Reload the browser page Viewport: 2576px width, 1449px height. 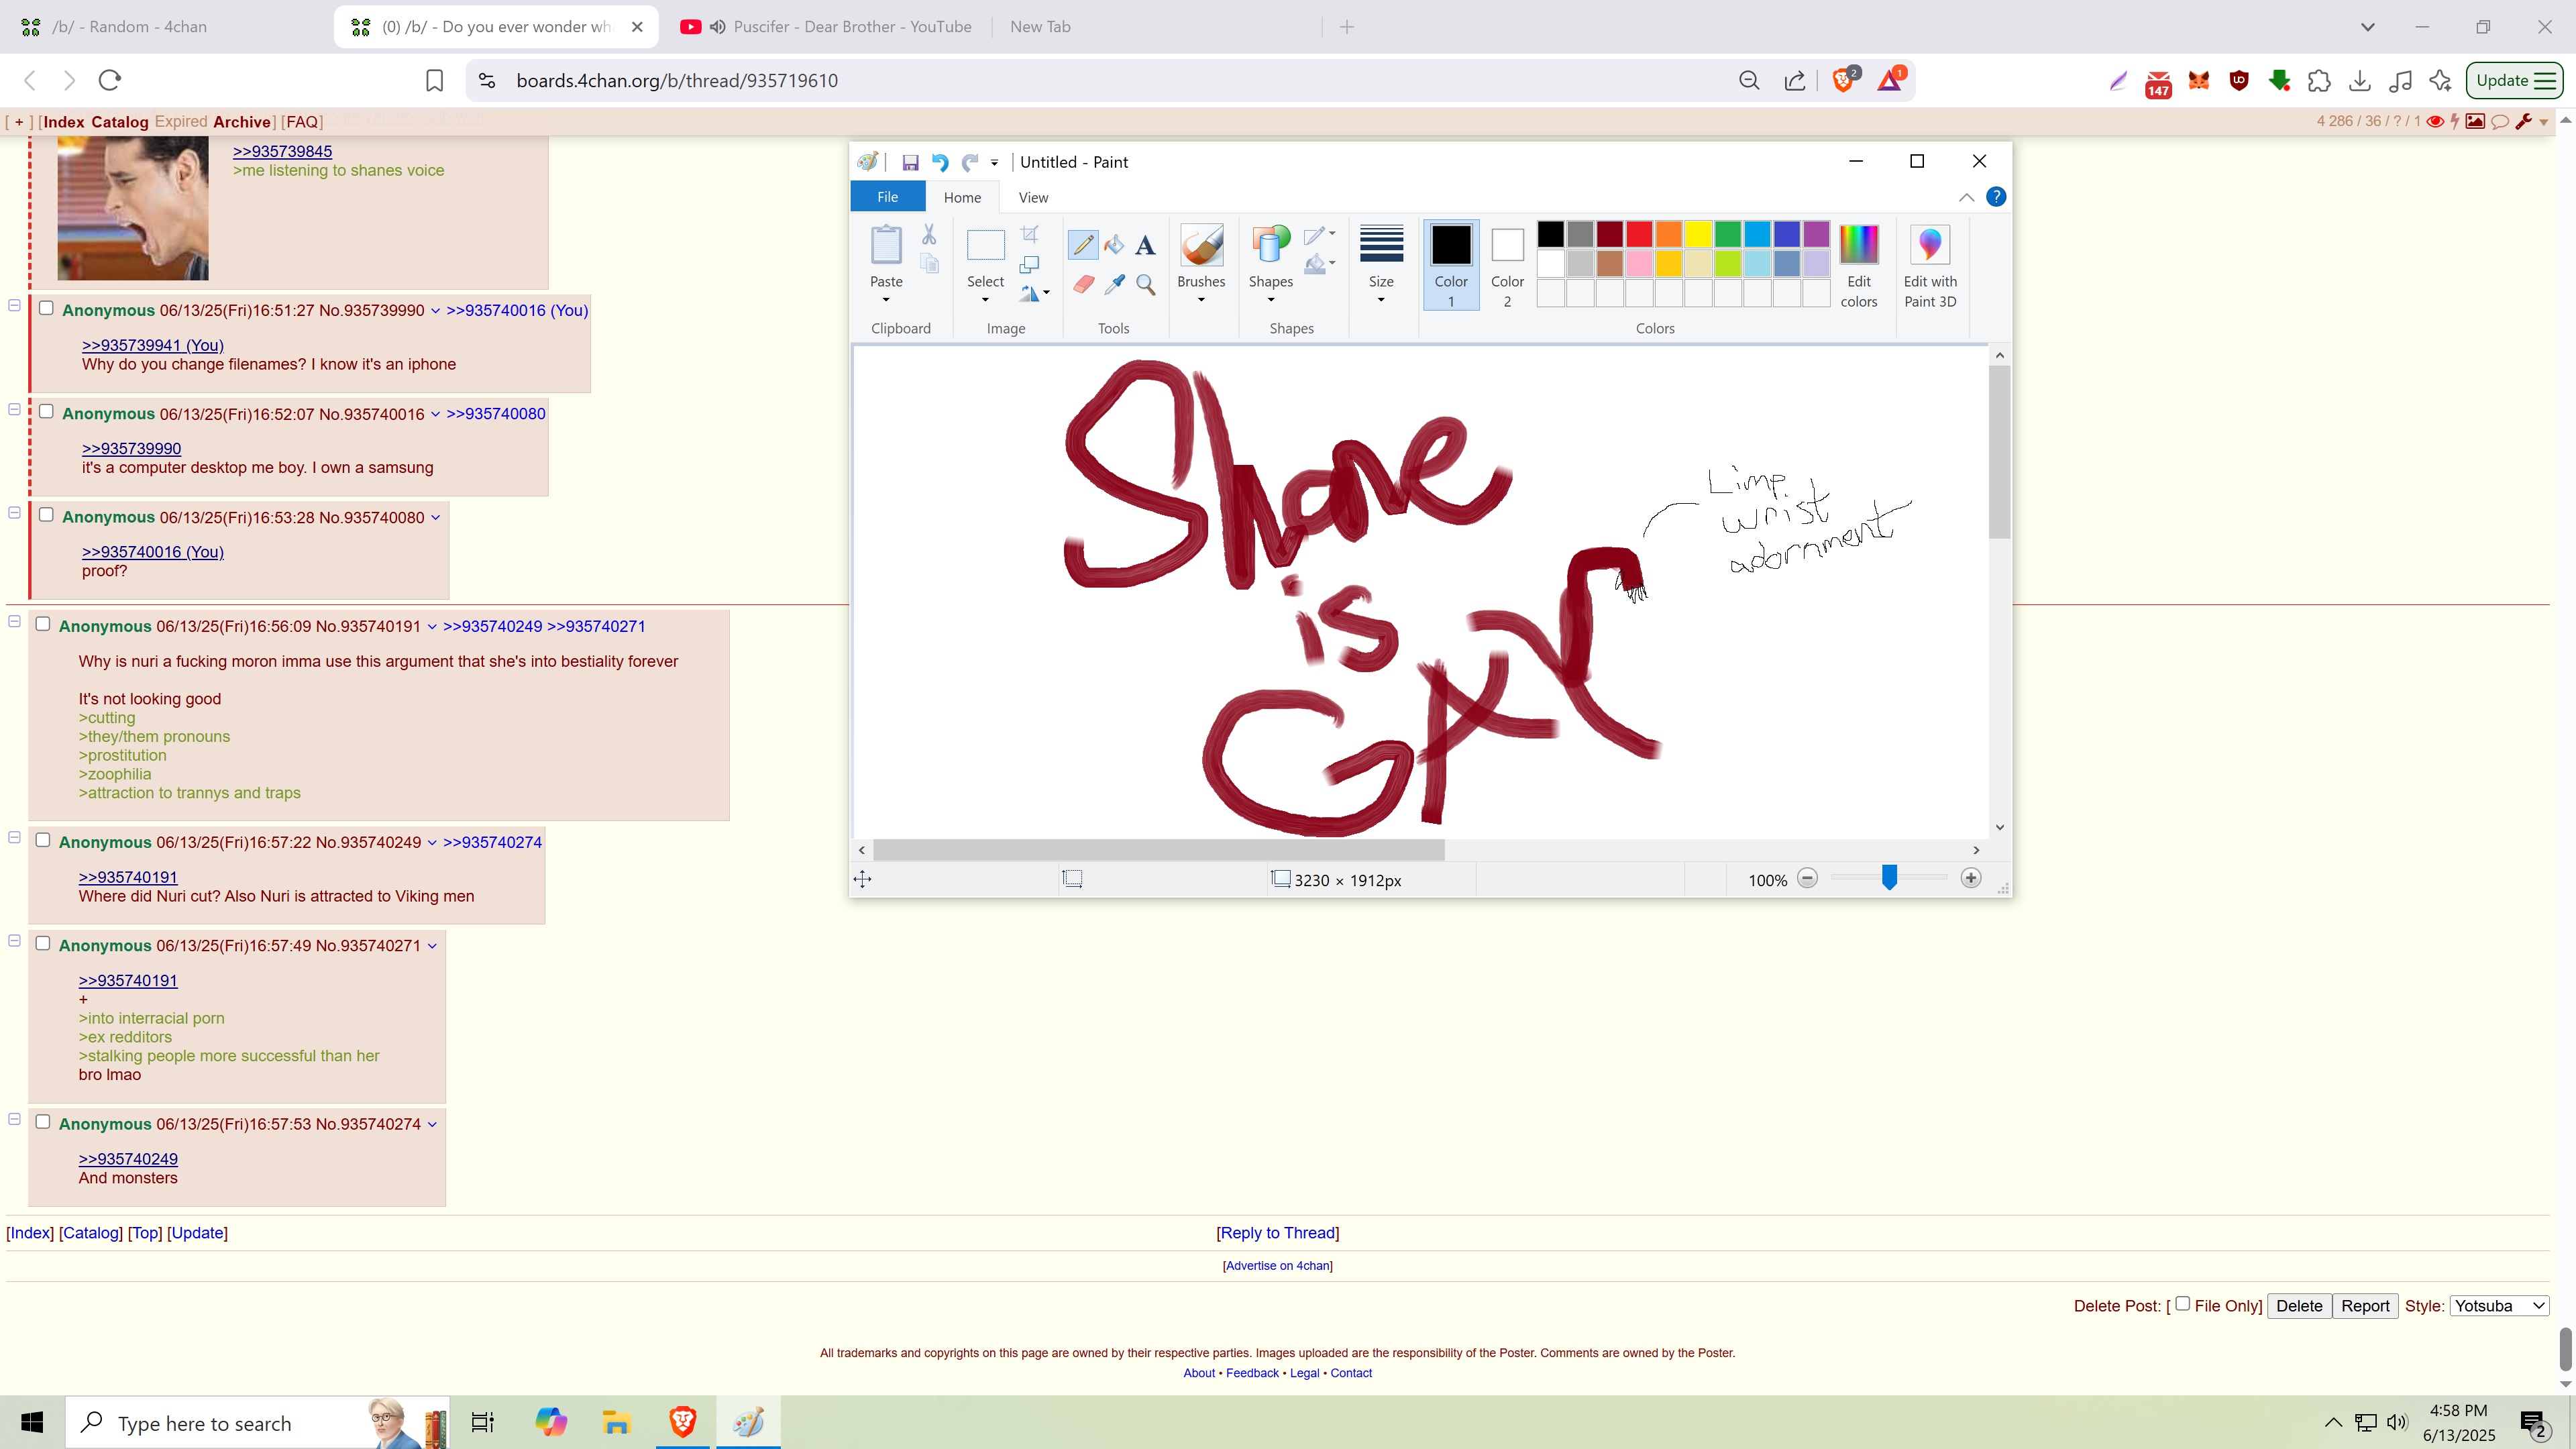pos(110,80)
